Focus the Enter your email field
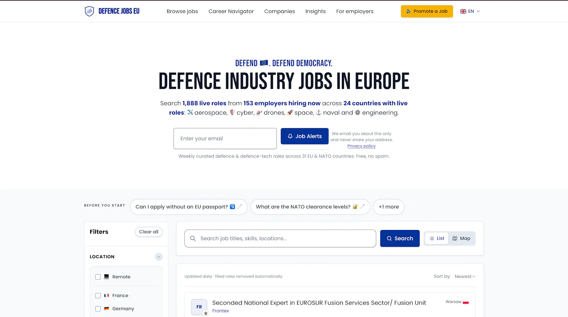This screenshot has width=568, height=317. [225, 138]
